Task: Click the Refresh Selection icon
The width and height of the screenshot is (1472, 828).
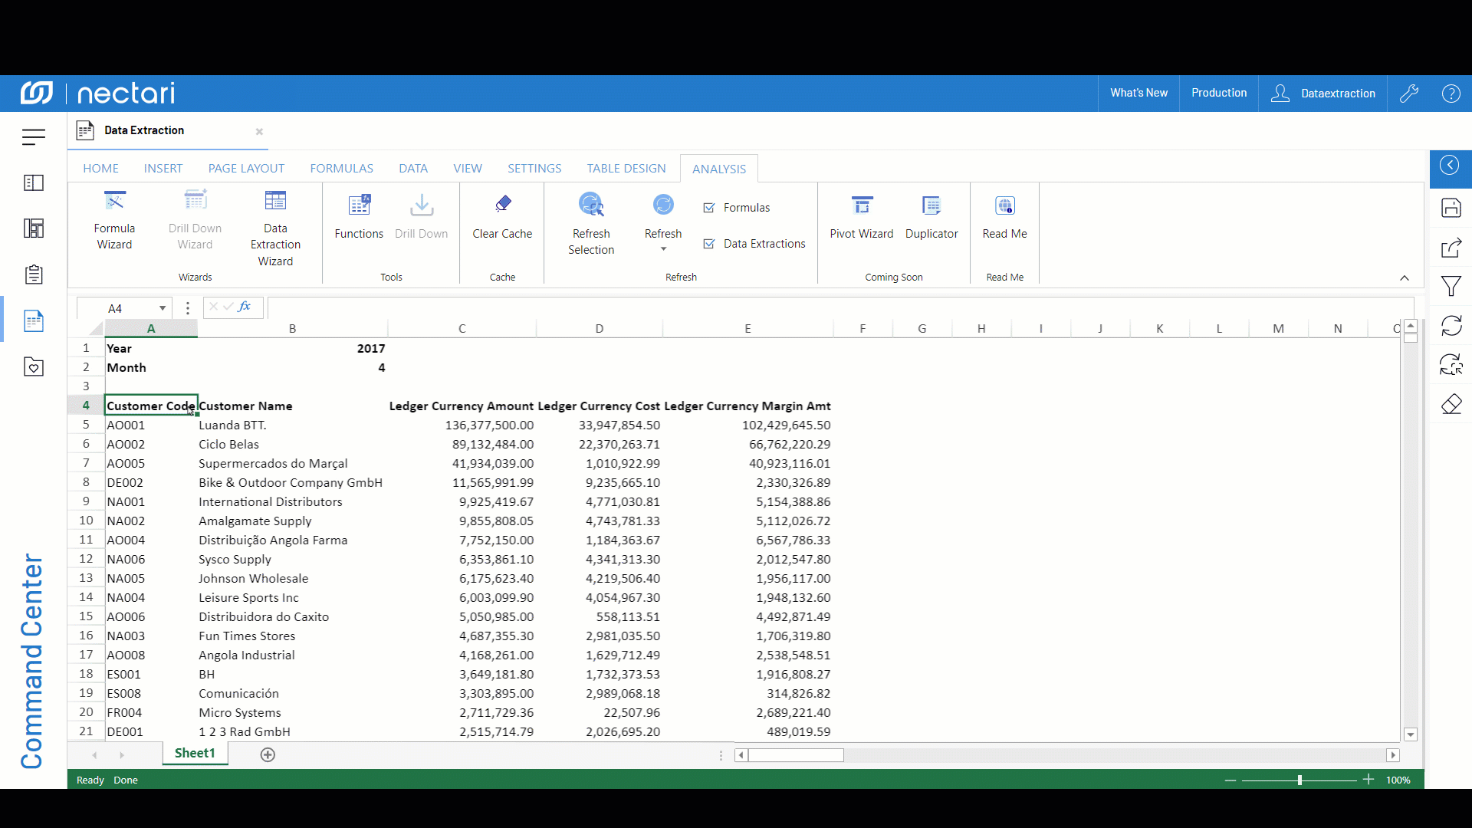Action: pyautogui.click(x=591, y=205)
